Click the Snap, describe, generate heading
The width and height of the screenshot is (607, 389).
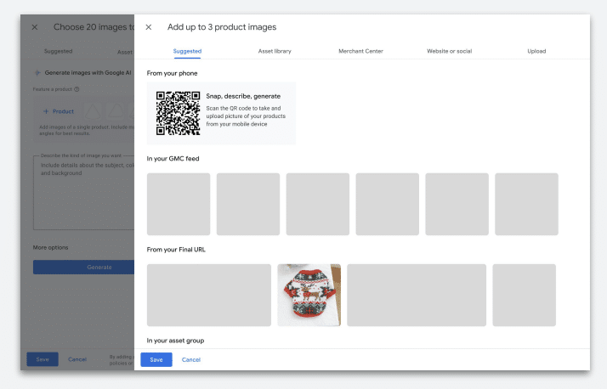[243, 96]
